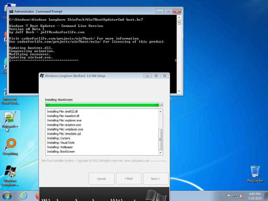Maximize the SkinPack Setup window
This screenshot has height=201, width=268.
coord(156,76)
